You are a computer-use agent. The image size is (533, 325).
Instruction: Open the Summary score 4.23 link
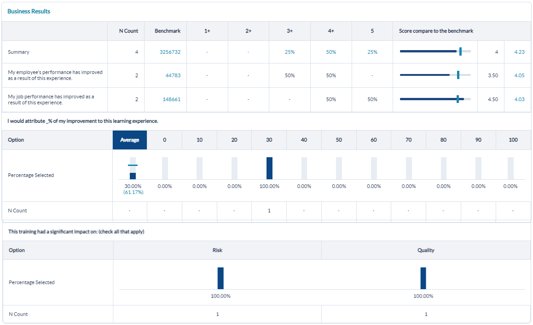point(519,52)
